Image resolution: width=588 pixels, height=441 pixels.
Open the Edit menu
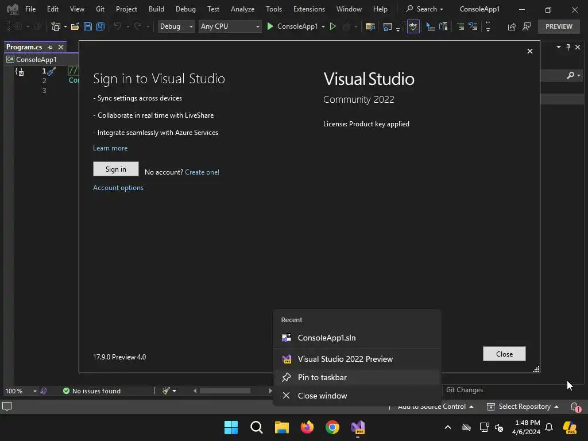pos(52,9)
